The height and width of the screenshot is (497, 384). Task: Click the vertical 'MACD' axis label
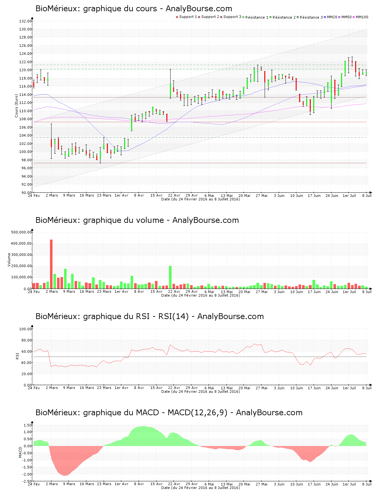tap(20, 452)
